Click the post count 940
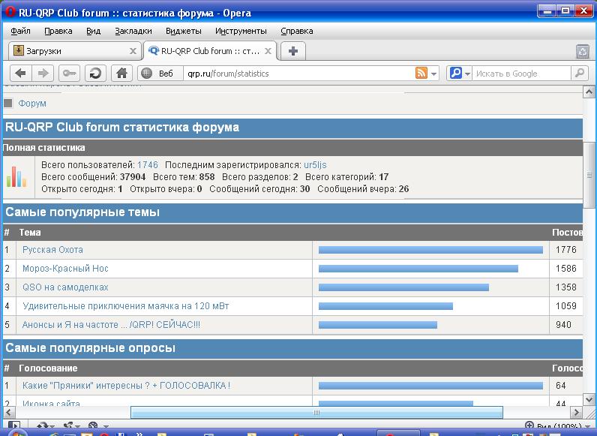This screenshot has width=597, height=436. (x=563, y=325)
